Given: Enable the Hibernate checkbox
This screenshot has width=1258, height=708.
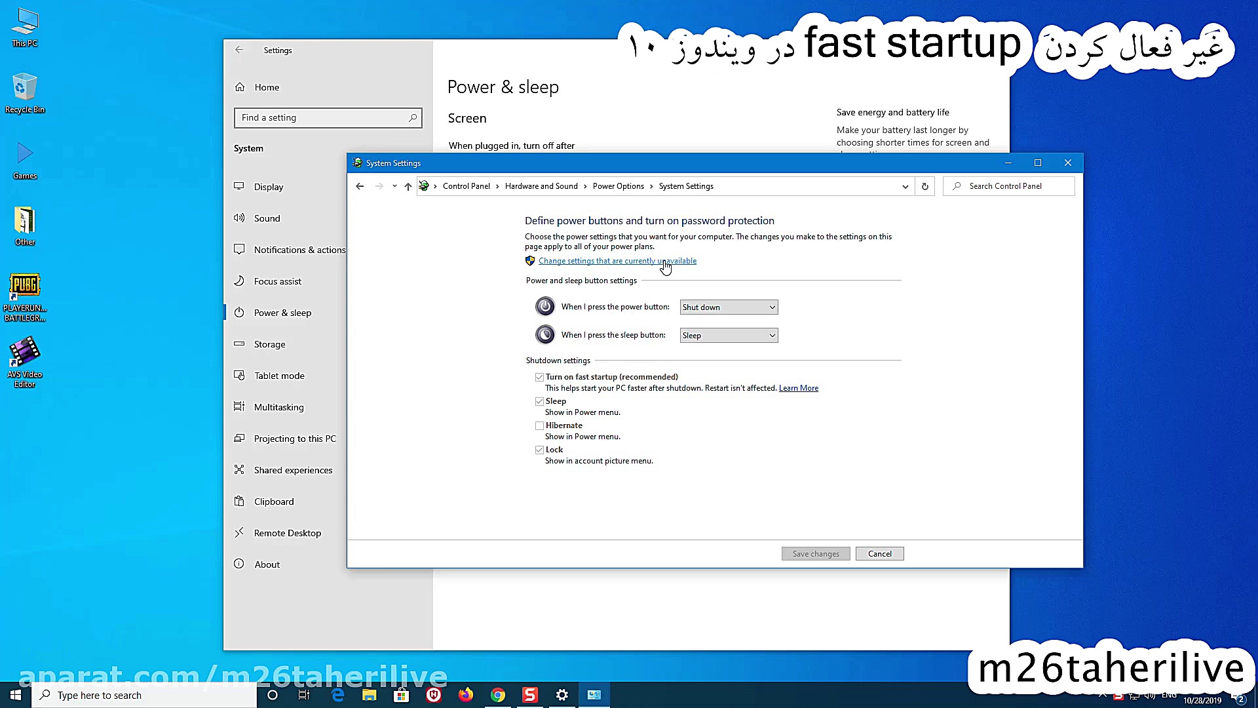Looking at the screenshot, I should [x=539, y=425].
